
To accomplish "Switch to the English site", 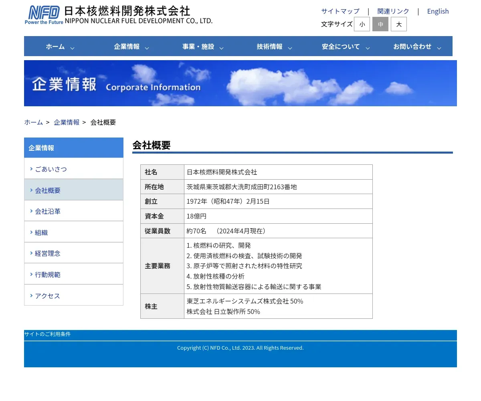I will point(438,11).
